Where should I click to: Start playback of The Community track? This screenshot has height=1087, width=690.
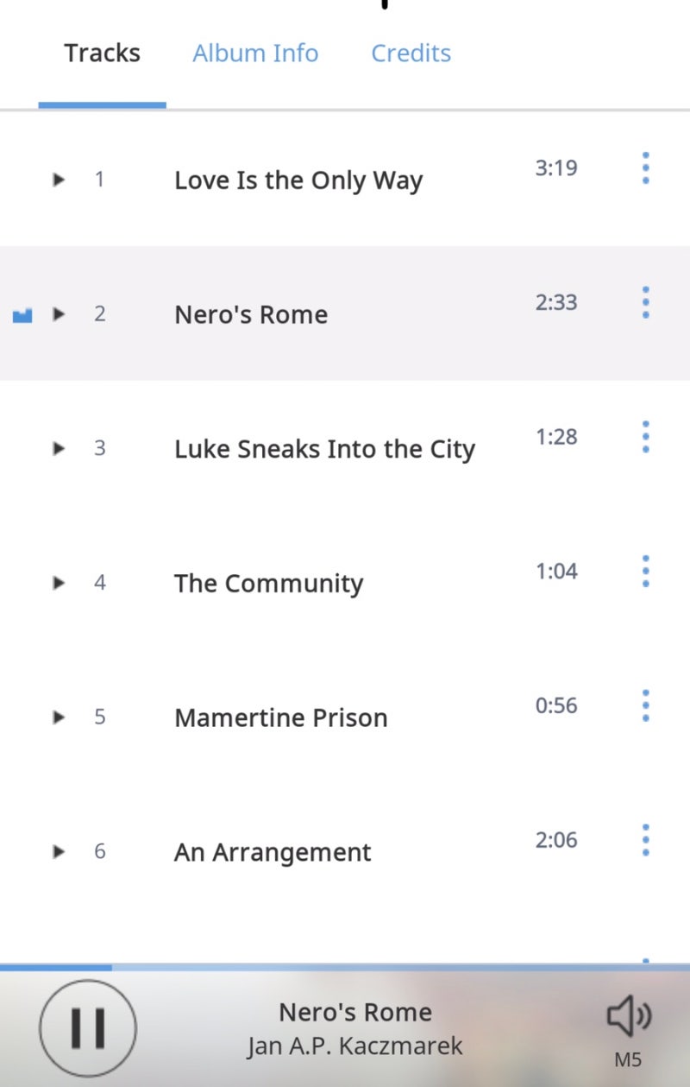click(x=59, y=583)
